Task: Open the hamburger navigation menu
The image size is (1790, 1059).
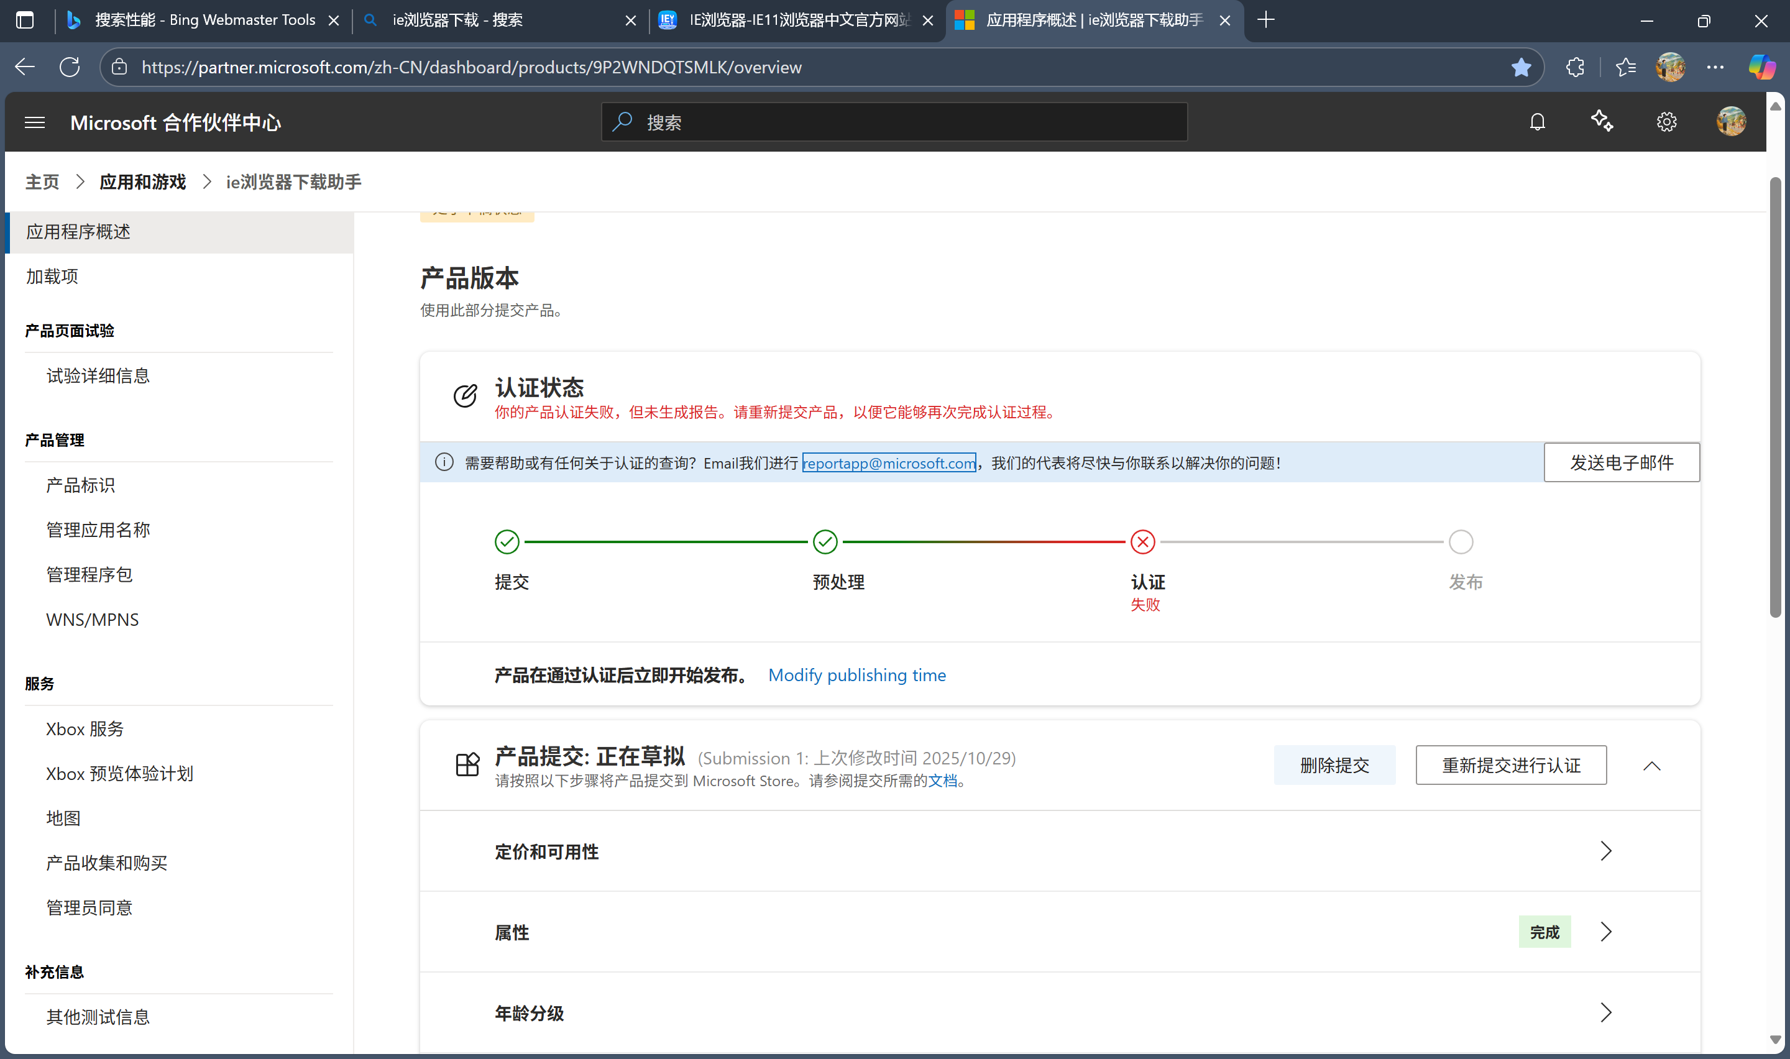Action: tap(34, 122)
